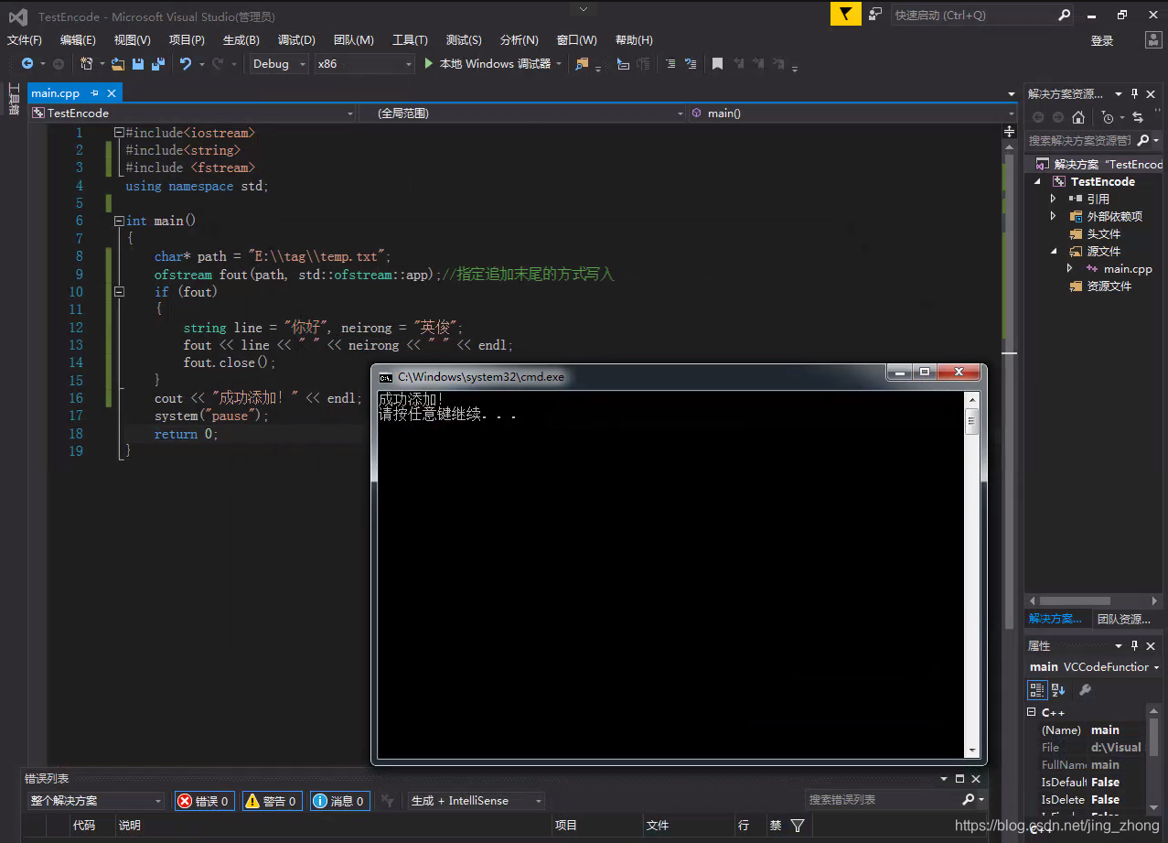Close the main.cpp editor tab
This screenshot has width=1168, height=843.
tap(112, 93)
